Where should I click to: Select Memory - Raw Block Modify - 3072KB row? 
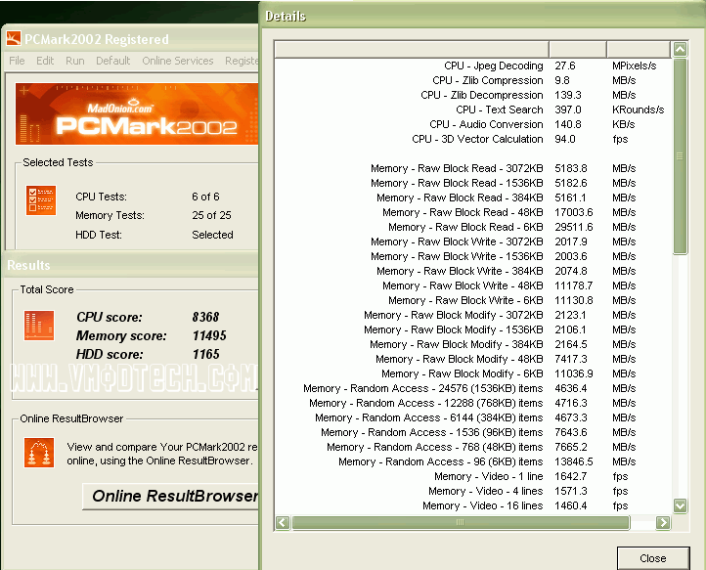[x=472, y=315]
